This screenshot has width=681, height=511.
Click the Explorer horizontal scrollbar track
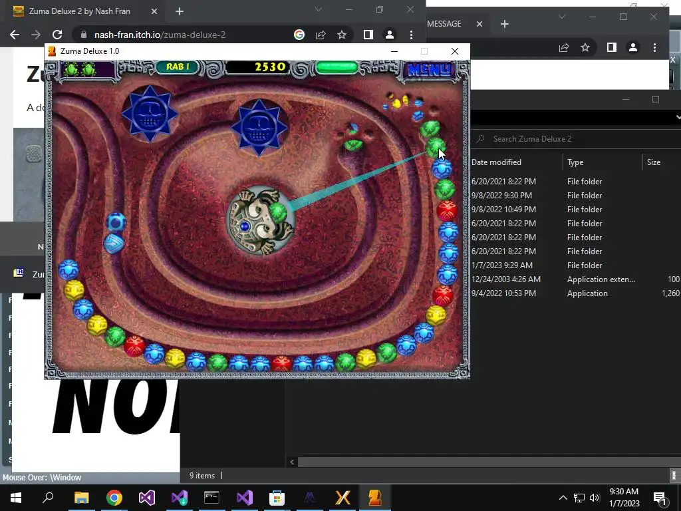coord(489,462)
